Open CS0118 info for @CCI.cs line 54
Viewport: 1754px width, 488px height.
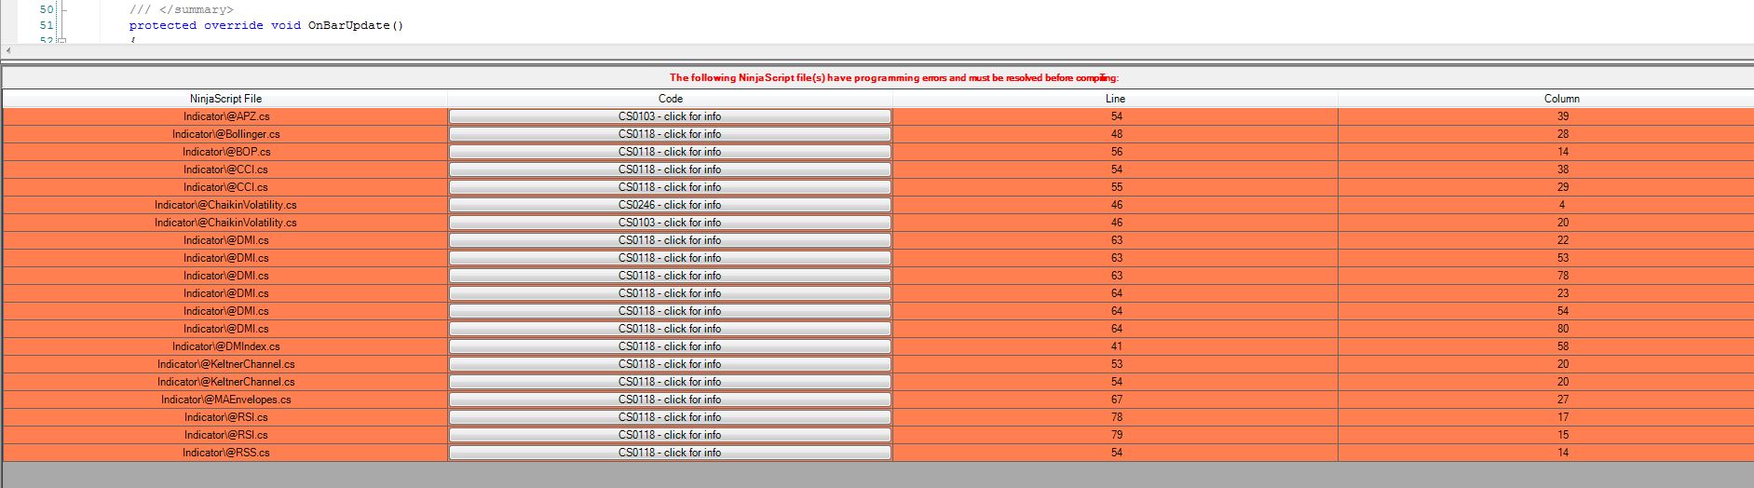click(670, 169)
